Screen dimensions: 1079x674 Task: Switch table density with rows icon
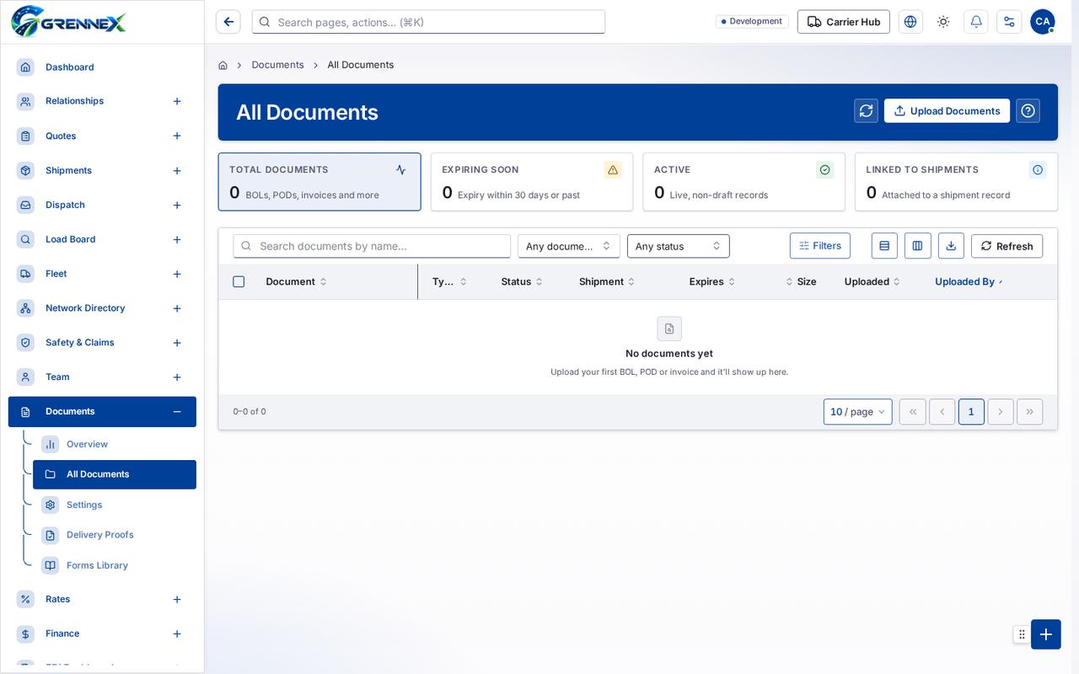(884, 246)
